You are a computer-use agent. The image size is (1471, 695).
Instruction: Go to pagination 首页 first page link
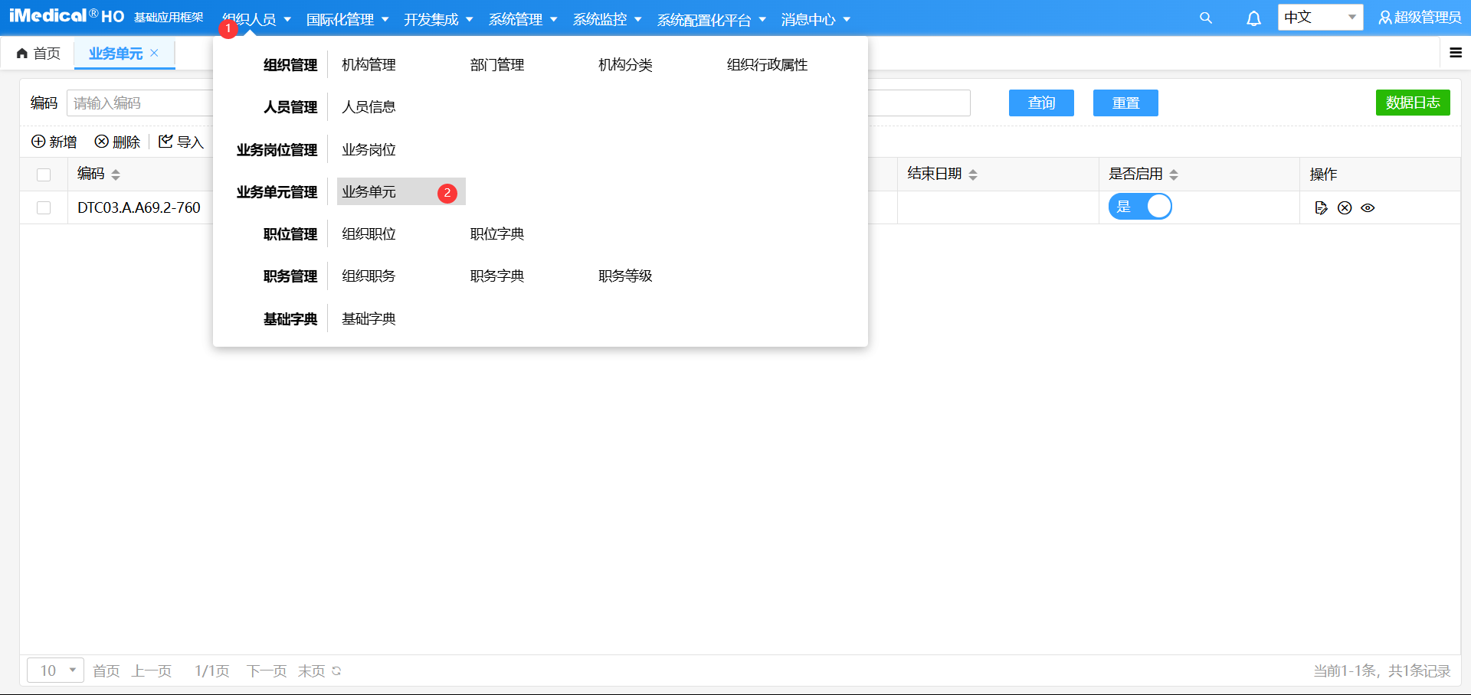106,671
